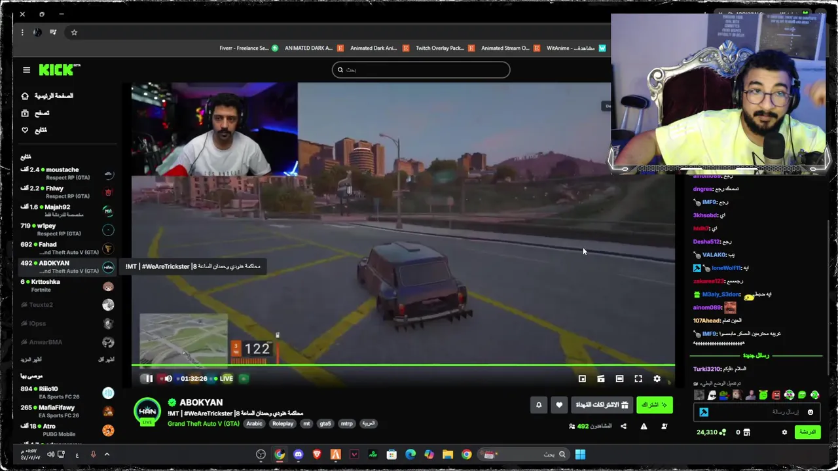Open Windows Start menu
This screenshot has height=471, width=838.
tap(580, 455)
